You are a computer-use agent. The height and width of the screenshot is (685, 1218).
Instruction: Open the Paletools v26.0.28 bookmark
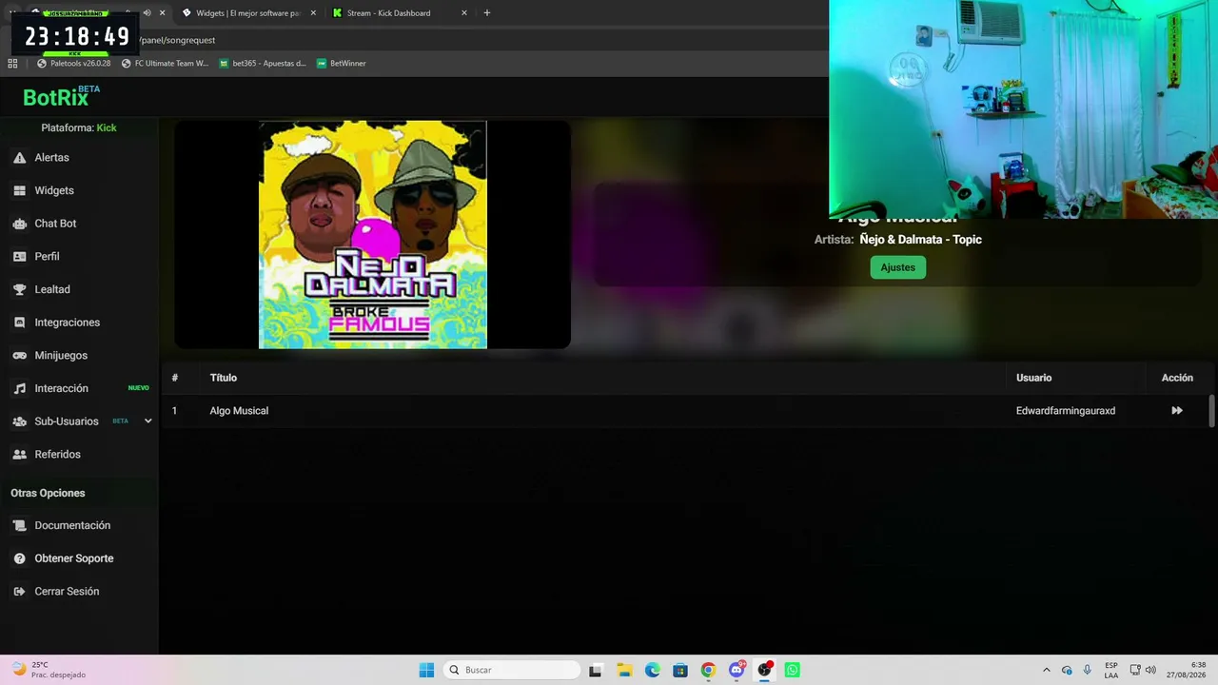pos(74,64)
